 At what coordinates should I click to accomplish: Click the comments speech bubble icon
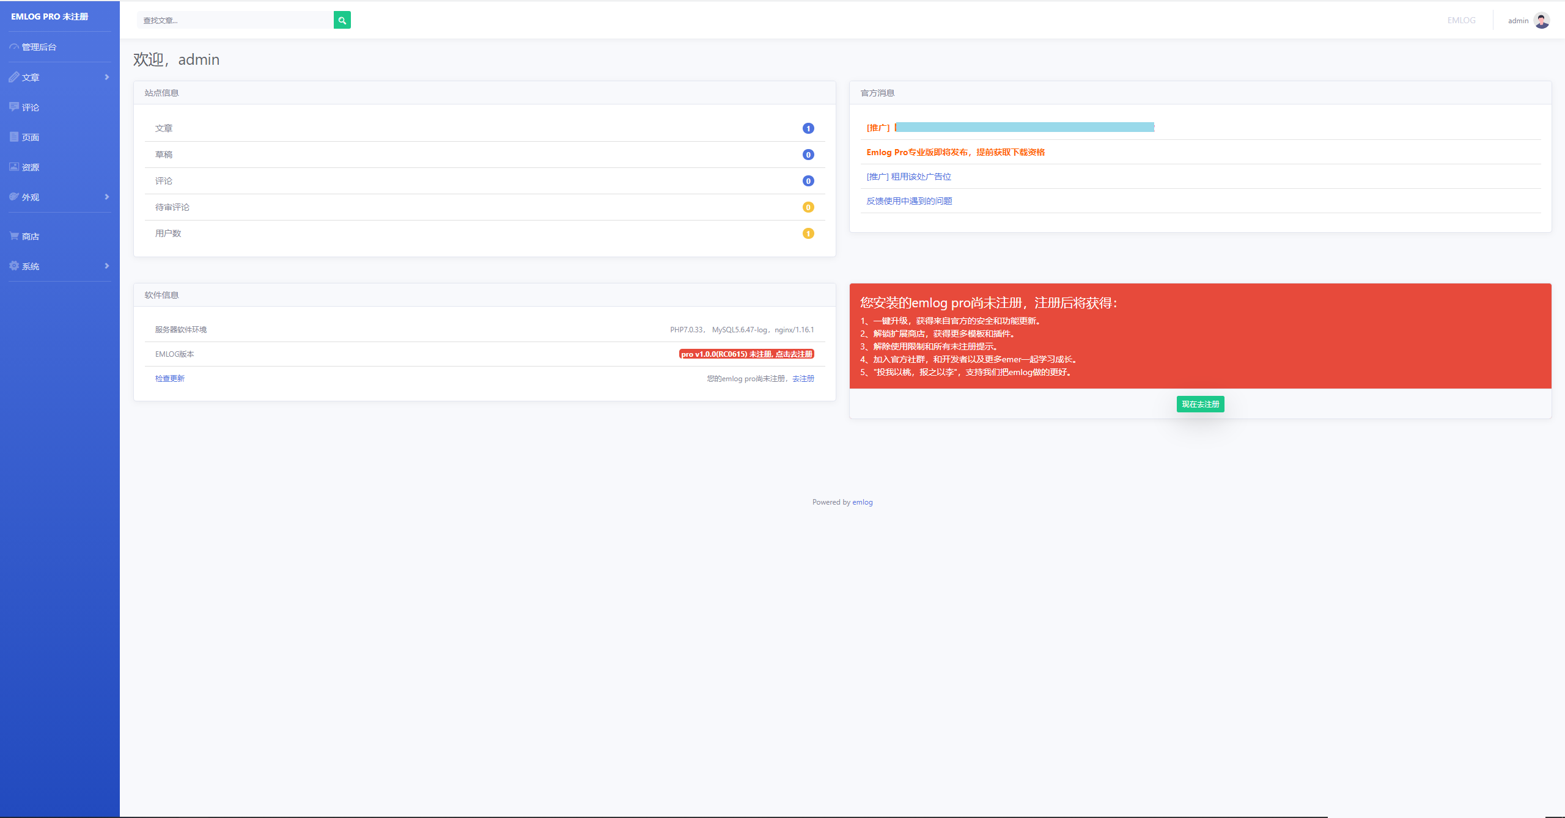tap(14, 107)
